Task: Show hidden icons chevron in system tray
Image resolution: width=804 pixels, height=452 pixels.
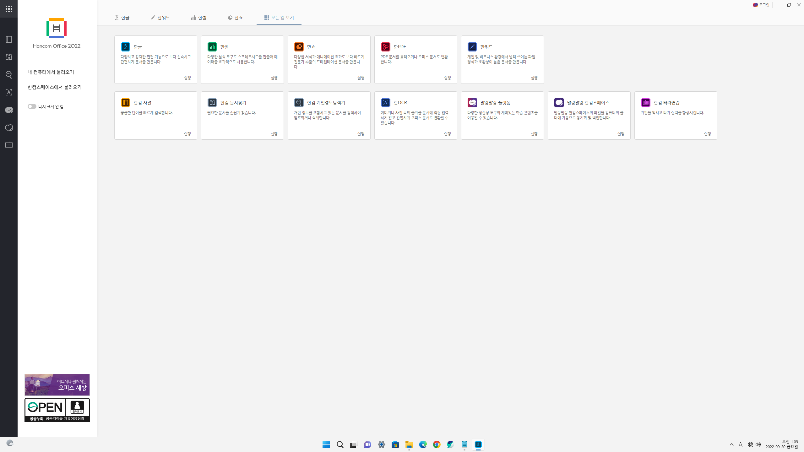Action: click(x=731, y=444)
